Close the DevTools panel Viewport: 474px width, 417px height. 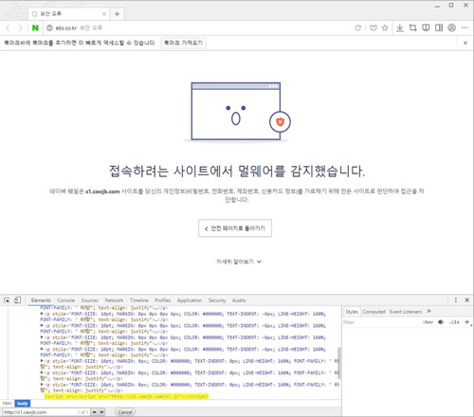[466, 300]
